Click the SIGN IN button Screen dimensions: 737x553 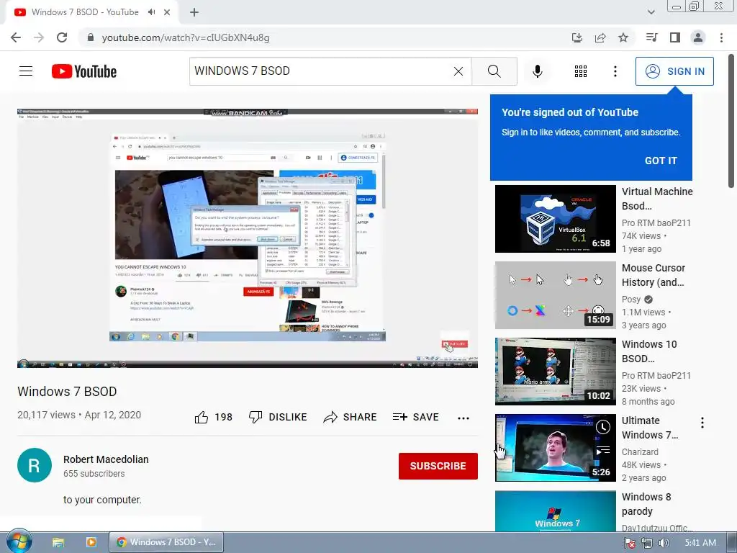tap(674, 71)
